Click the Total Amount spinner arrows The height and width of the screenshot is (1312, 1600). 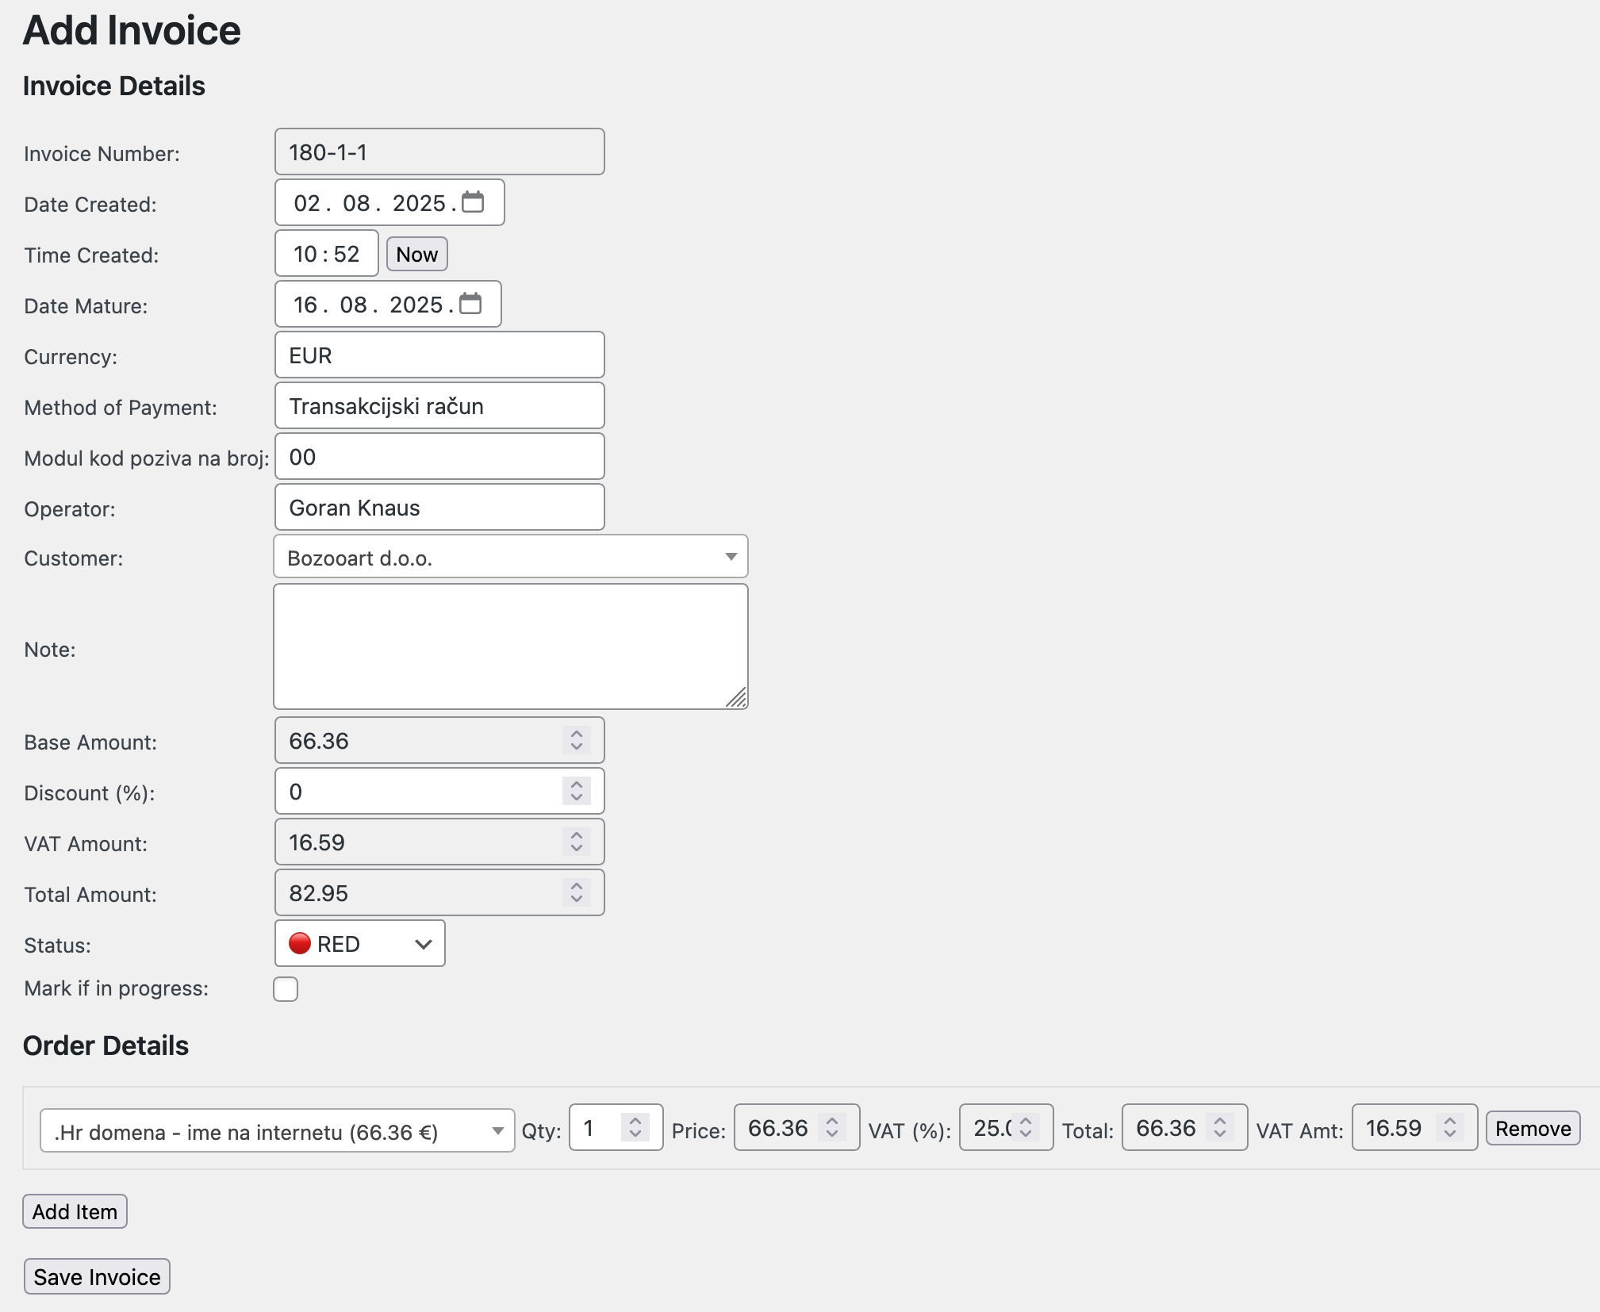(x=577, y=892)
